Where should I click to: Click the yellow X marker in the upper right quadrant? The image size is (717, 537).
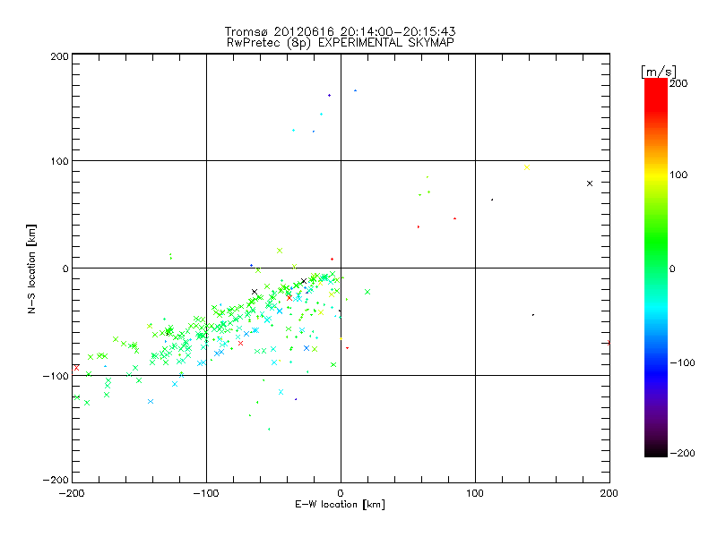tap(527, 167)
